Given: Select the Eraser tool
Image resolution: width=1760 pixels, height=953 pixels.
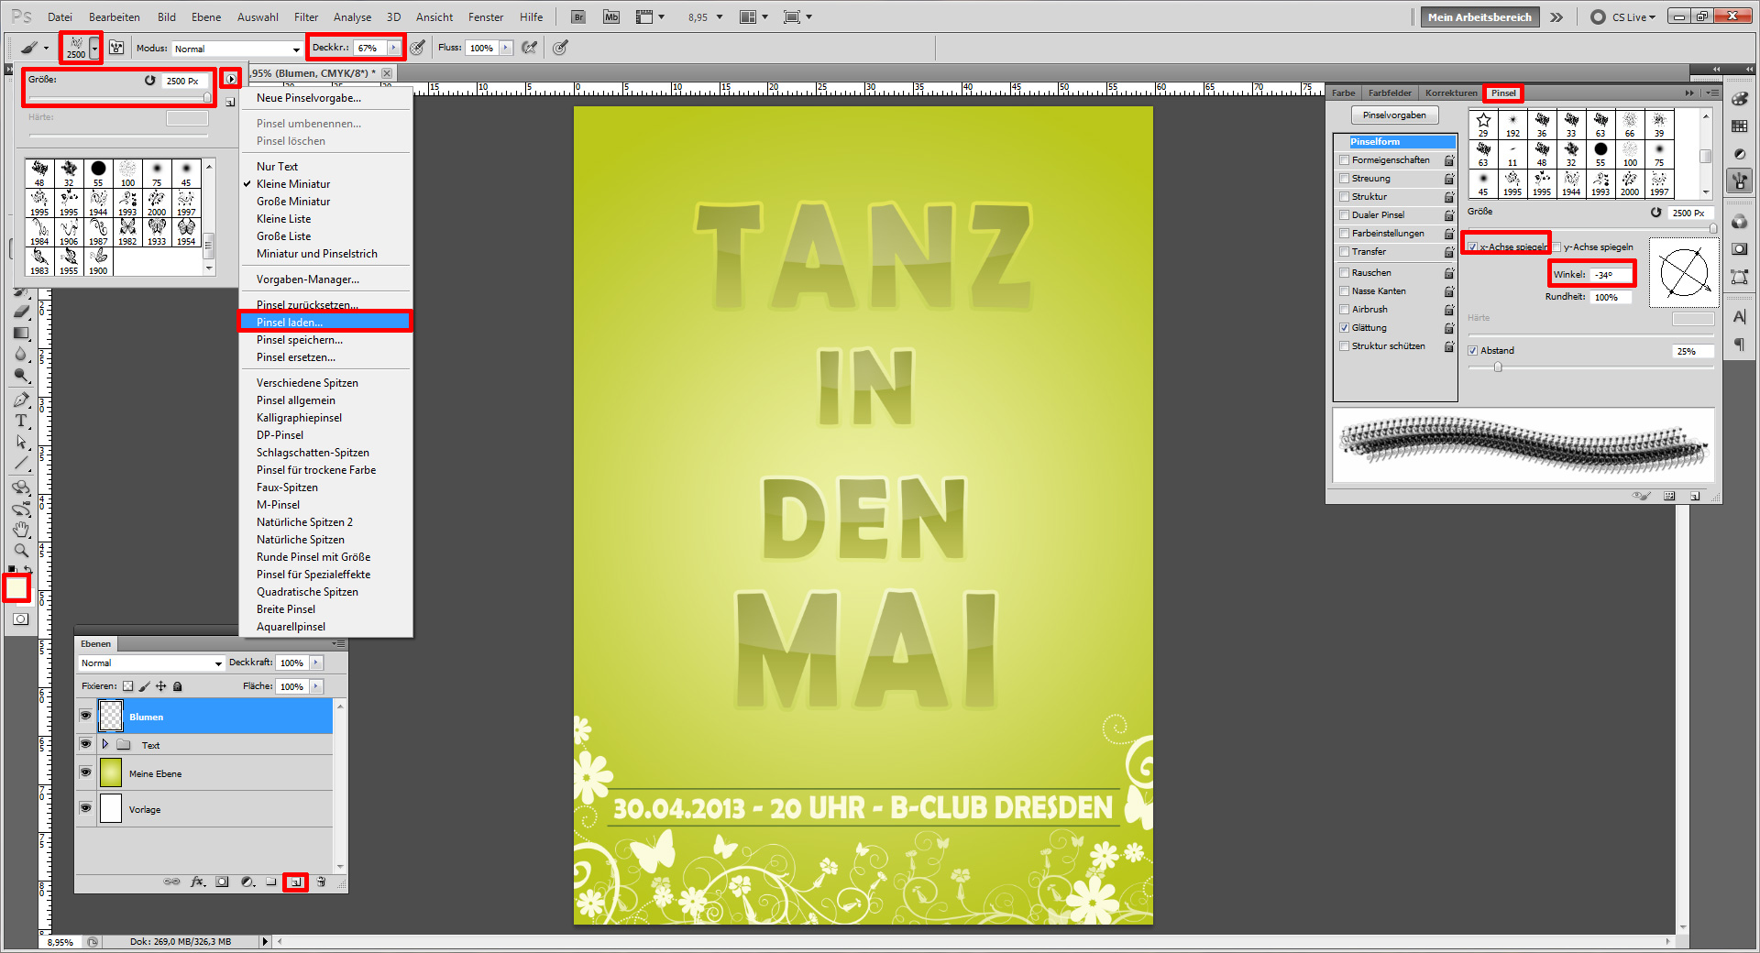Looking at the screenshot, I should 20,311.
